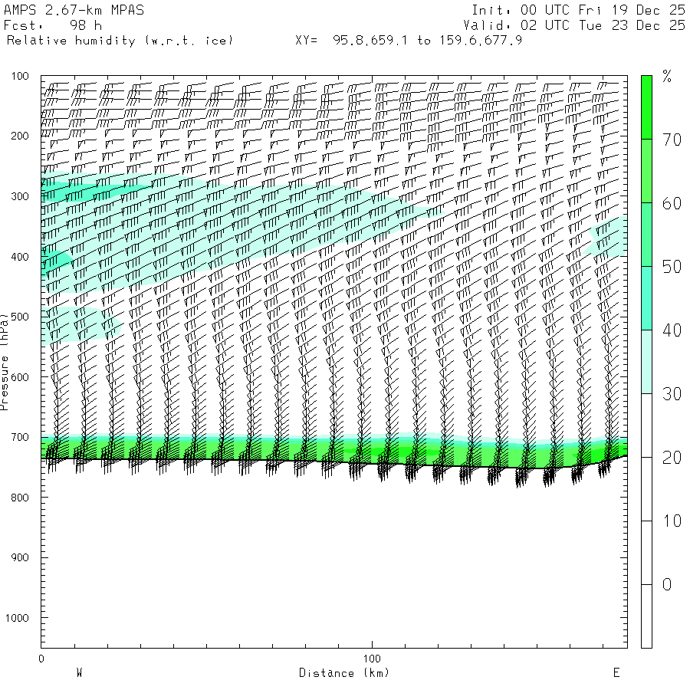690x690 pixels.
Task: Click the 200 hPa pressure axis label
Action: [20, 136]
